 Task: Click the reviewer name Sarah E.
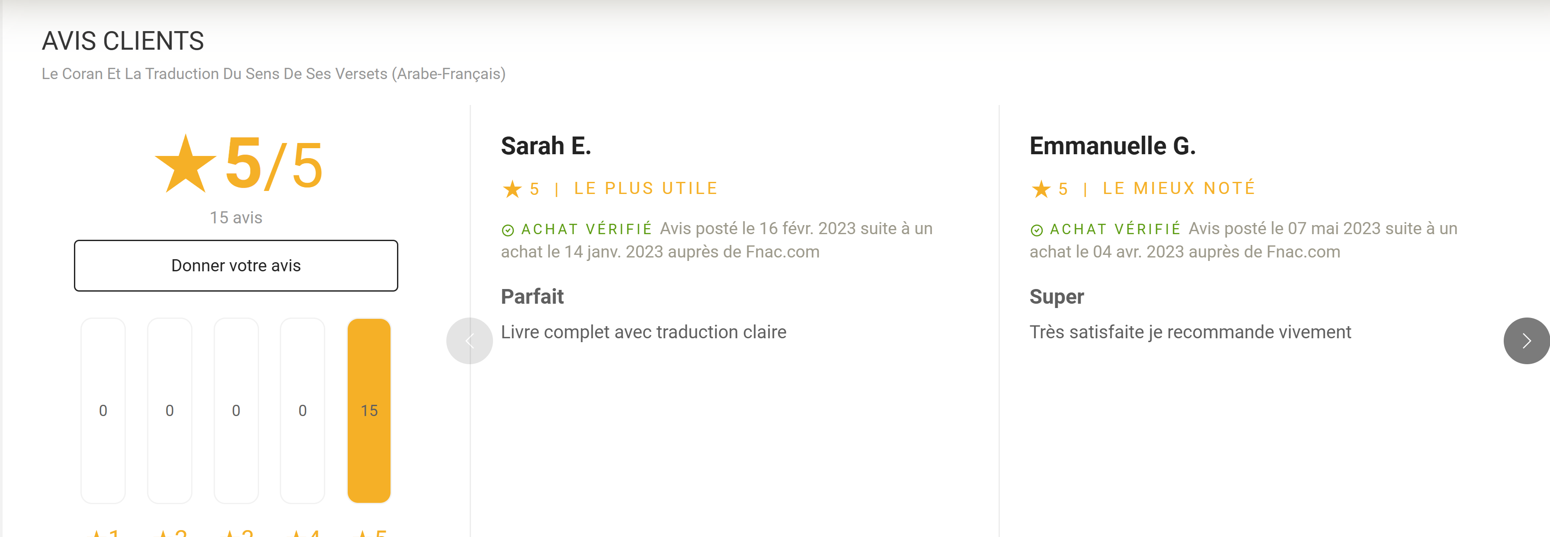point(546,146)
